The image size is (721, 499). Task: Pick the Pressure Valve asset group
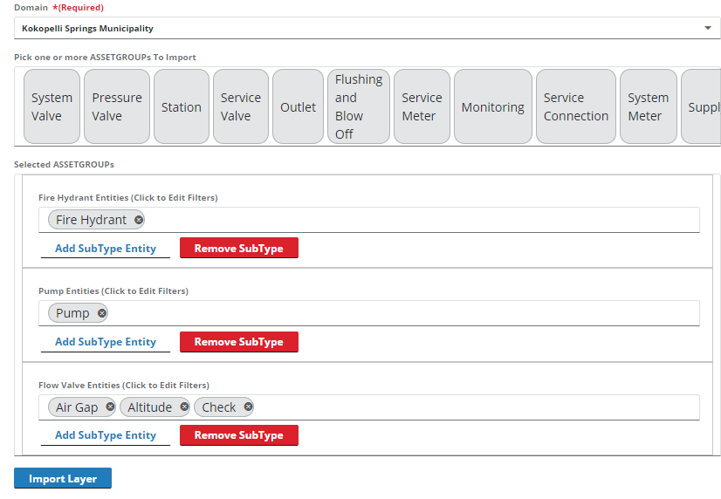117,106
